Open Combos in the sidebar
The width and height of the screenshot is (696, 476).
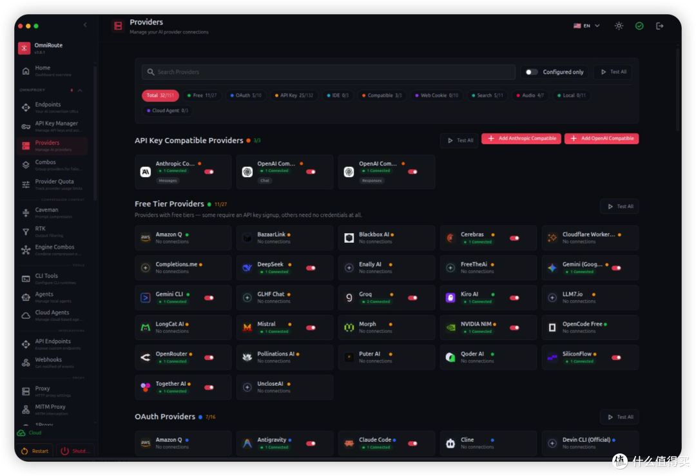click(x=53, y=165)
